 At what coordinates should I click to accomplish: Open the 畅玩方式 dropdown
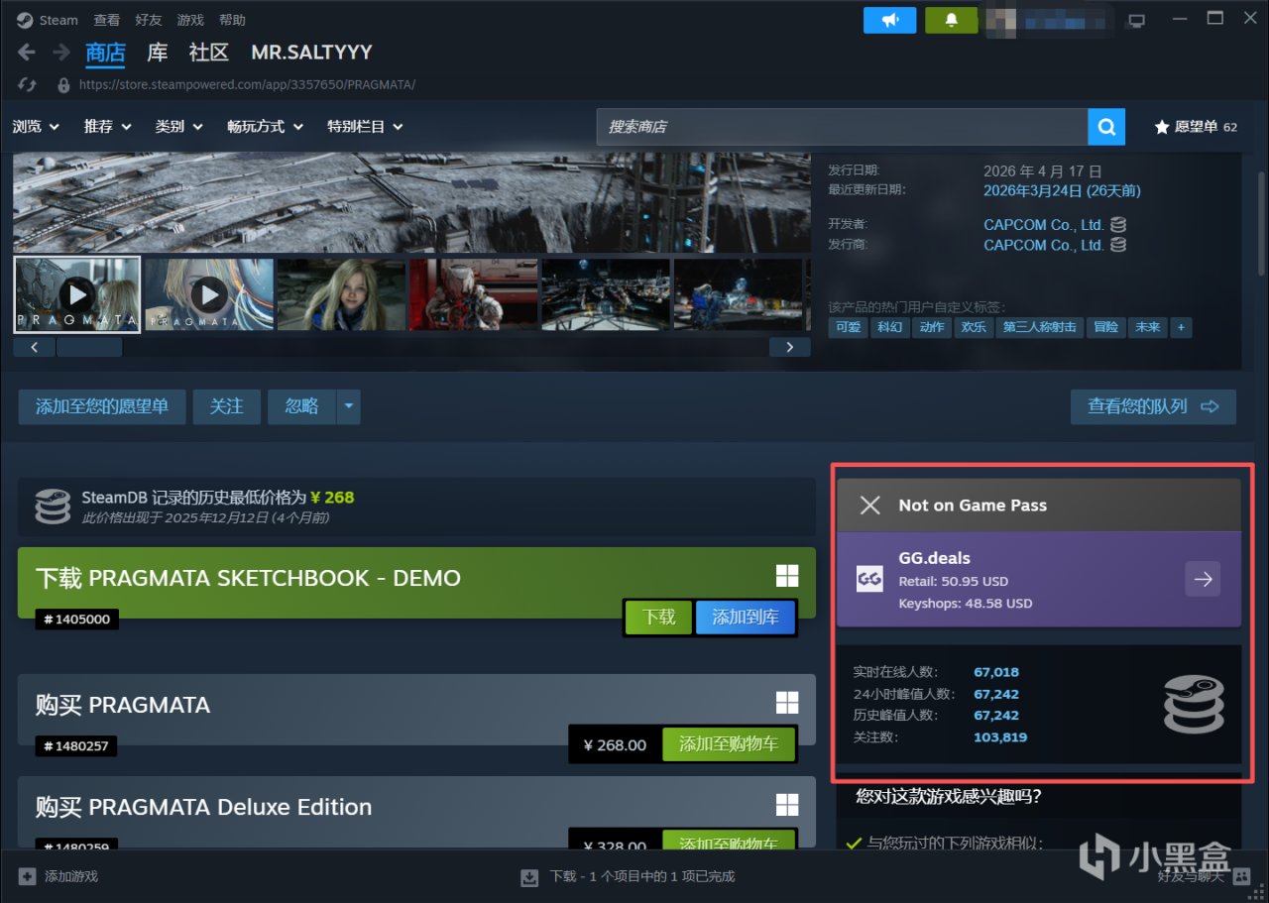[x=266, y=127]
